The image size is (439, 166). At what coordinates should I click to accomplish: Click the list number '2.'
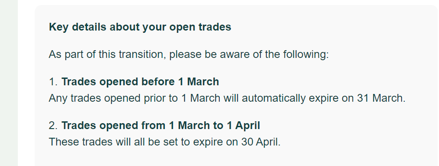click(x=53, y=125)
